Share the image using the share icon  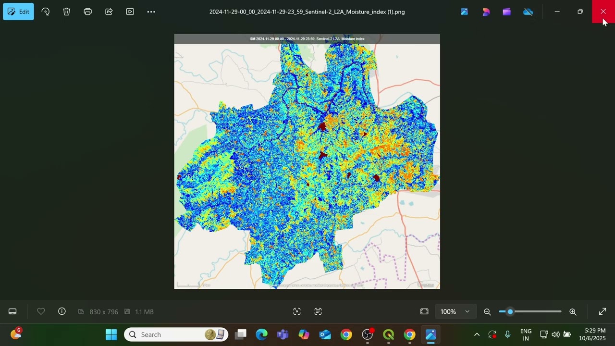109,12
